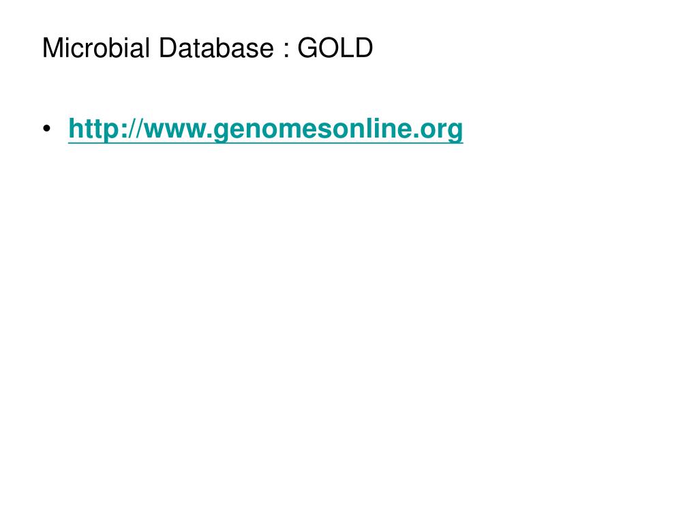This screenshot has height=523, width=698.
Task: Click the letter 'g' ending the URL
Action: (x=455, y=132)
